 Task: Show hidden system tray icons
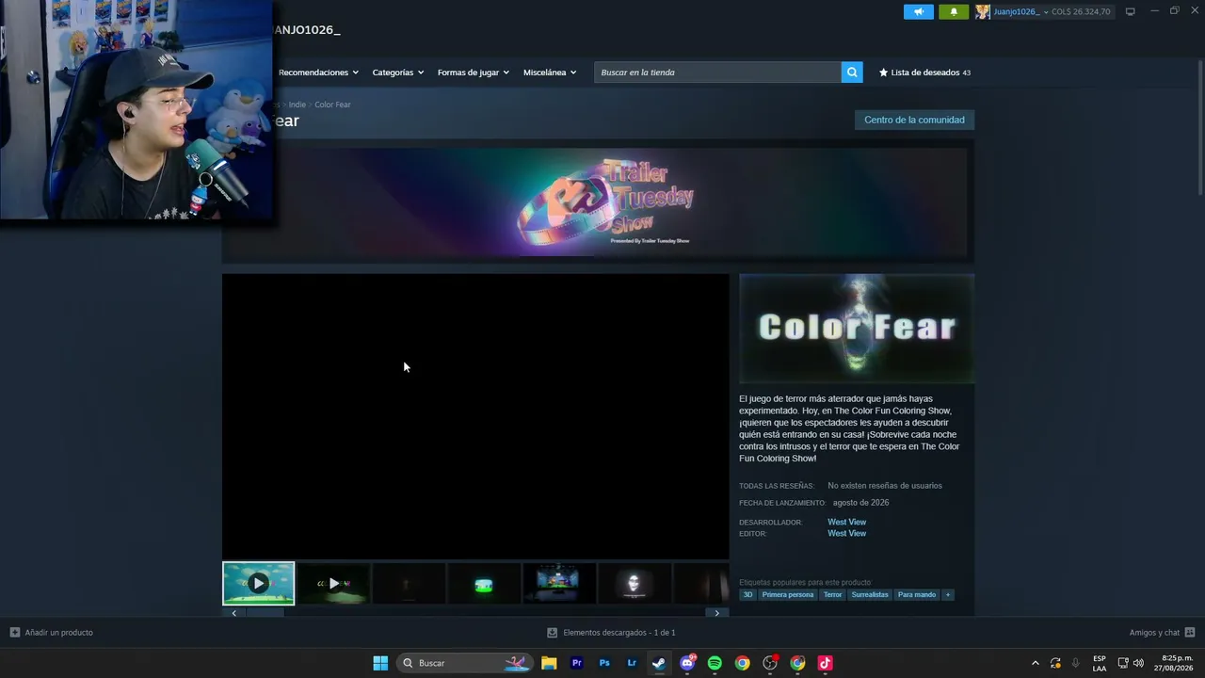pos(1036,663)
